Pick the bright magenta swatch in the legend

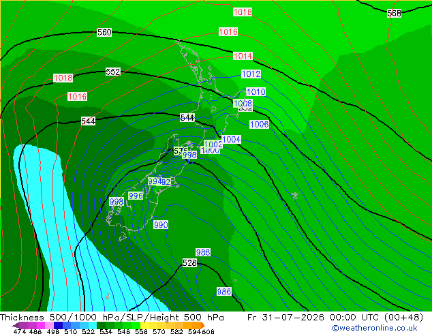41,325
